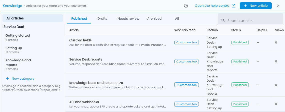285x112 pixels.
Task: Click the plus icon beside New category
Action: pos(8,79)
